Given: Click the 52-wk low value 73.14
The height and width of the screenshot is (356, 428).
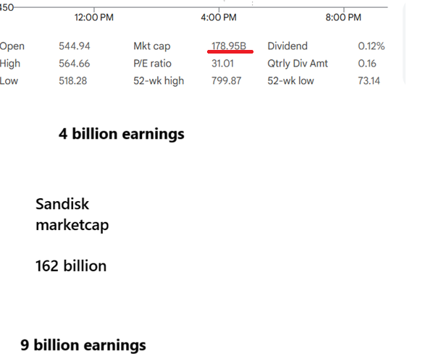Looking at the screenshot, I should pyautogui.click(x=369, y=81).
